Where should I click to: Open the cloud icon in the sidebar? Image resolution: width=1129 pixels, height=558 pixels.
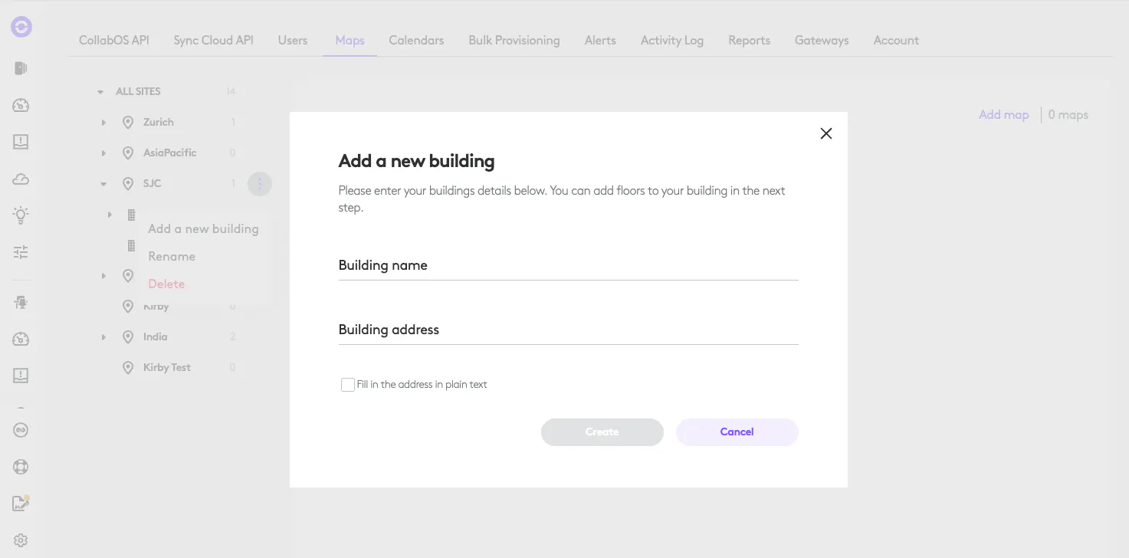coord(21,179)
